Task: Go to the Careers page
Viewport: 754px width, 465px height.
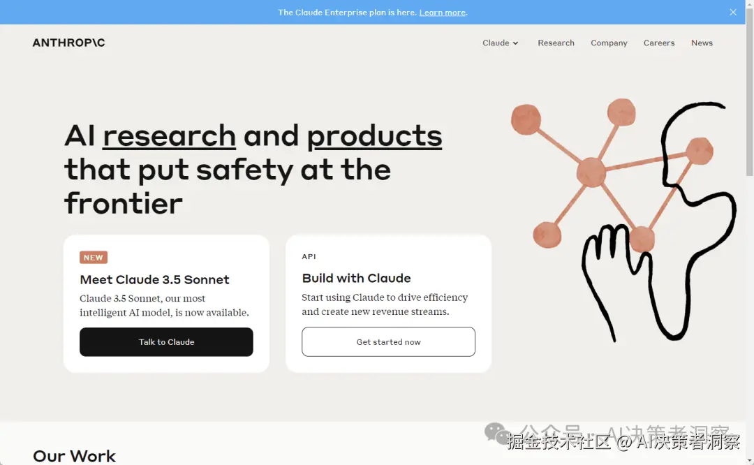Action: coord(659,43)
